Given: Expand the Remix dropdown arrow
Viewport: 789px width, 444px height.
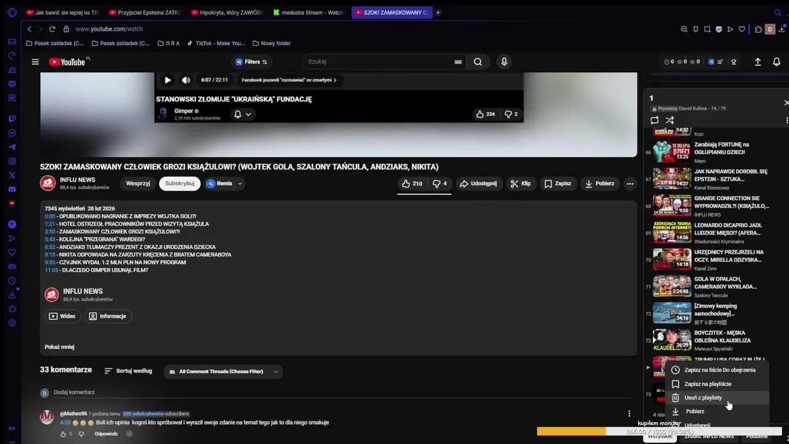Looking at the screenshot, I should tap(240, 184).
